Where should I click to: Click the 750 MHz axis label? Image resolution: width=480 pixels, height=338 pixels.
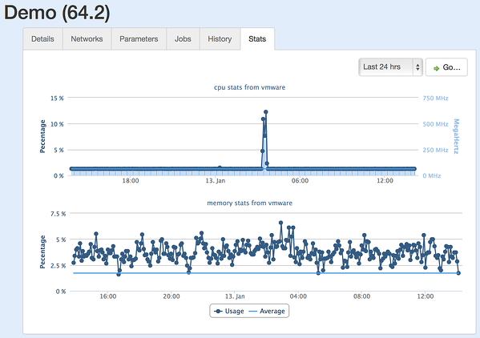point(435,99)
